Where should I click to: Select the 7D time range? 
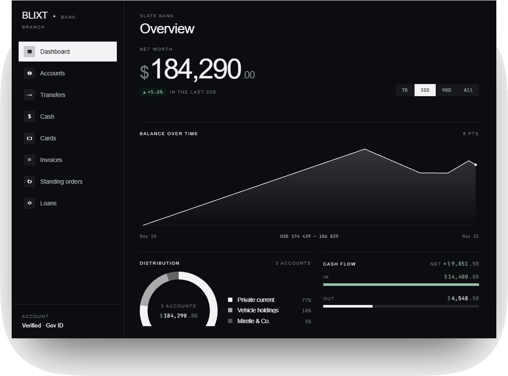click(405, 90)
